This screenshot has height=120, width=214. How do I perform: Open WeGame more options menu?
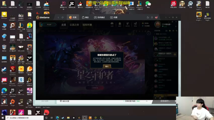coord(166,17)
